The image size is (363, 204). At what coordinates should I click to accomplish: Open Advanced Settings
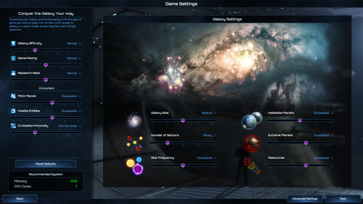point(304,199)
